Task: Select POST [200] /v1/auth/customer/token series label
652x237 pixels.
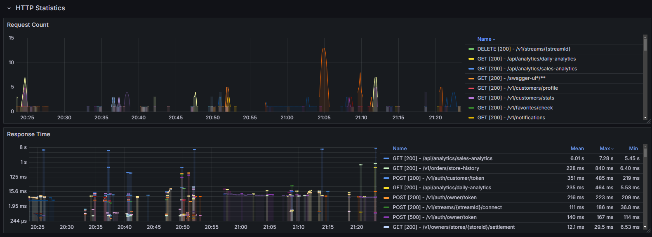Action: pyautogui.click(x=438, y=178)
